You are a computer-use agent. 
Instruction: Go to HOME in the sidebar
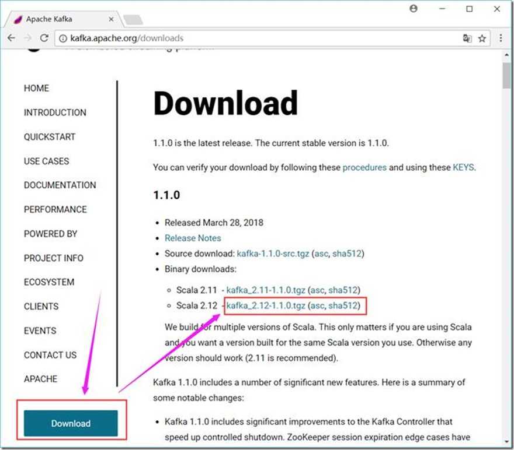[36, 88]
